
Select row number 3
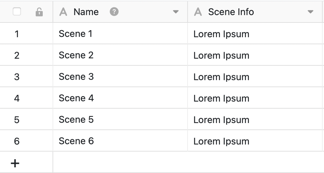(17, 77)
